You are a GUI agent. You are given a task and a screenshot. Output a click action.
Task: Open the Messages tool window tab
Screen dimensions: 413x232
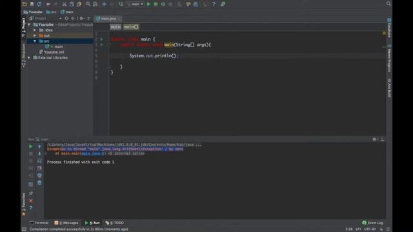(66, 223)
